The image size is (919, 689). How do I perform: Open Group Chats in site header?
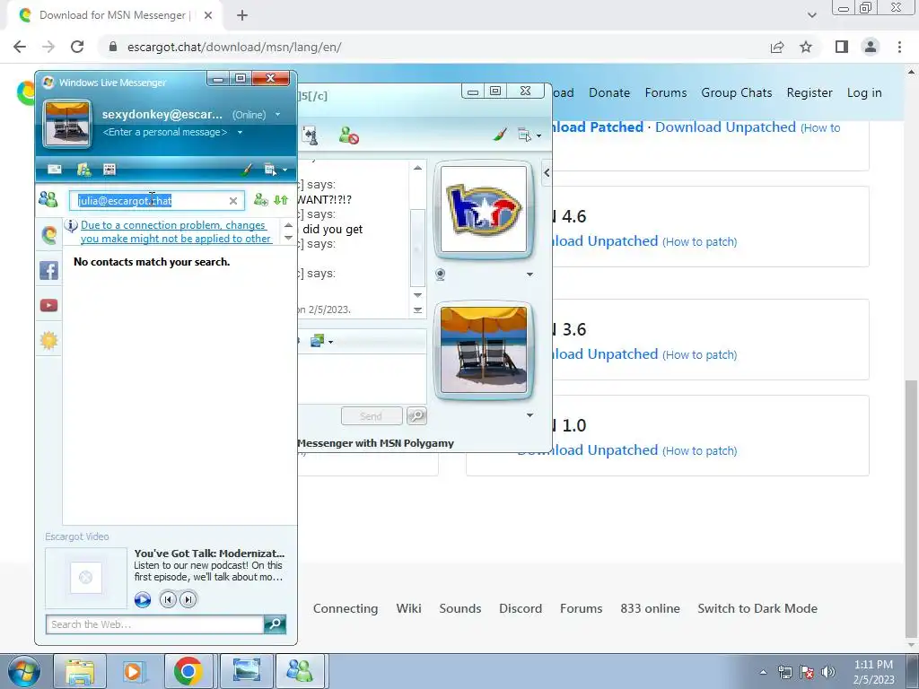coord(737,92)
